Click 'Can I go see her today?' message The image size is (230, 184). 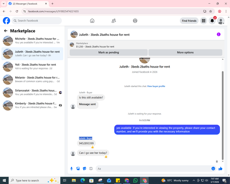[x=93, y=153]
